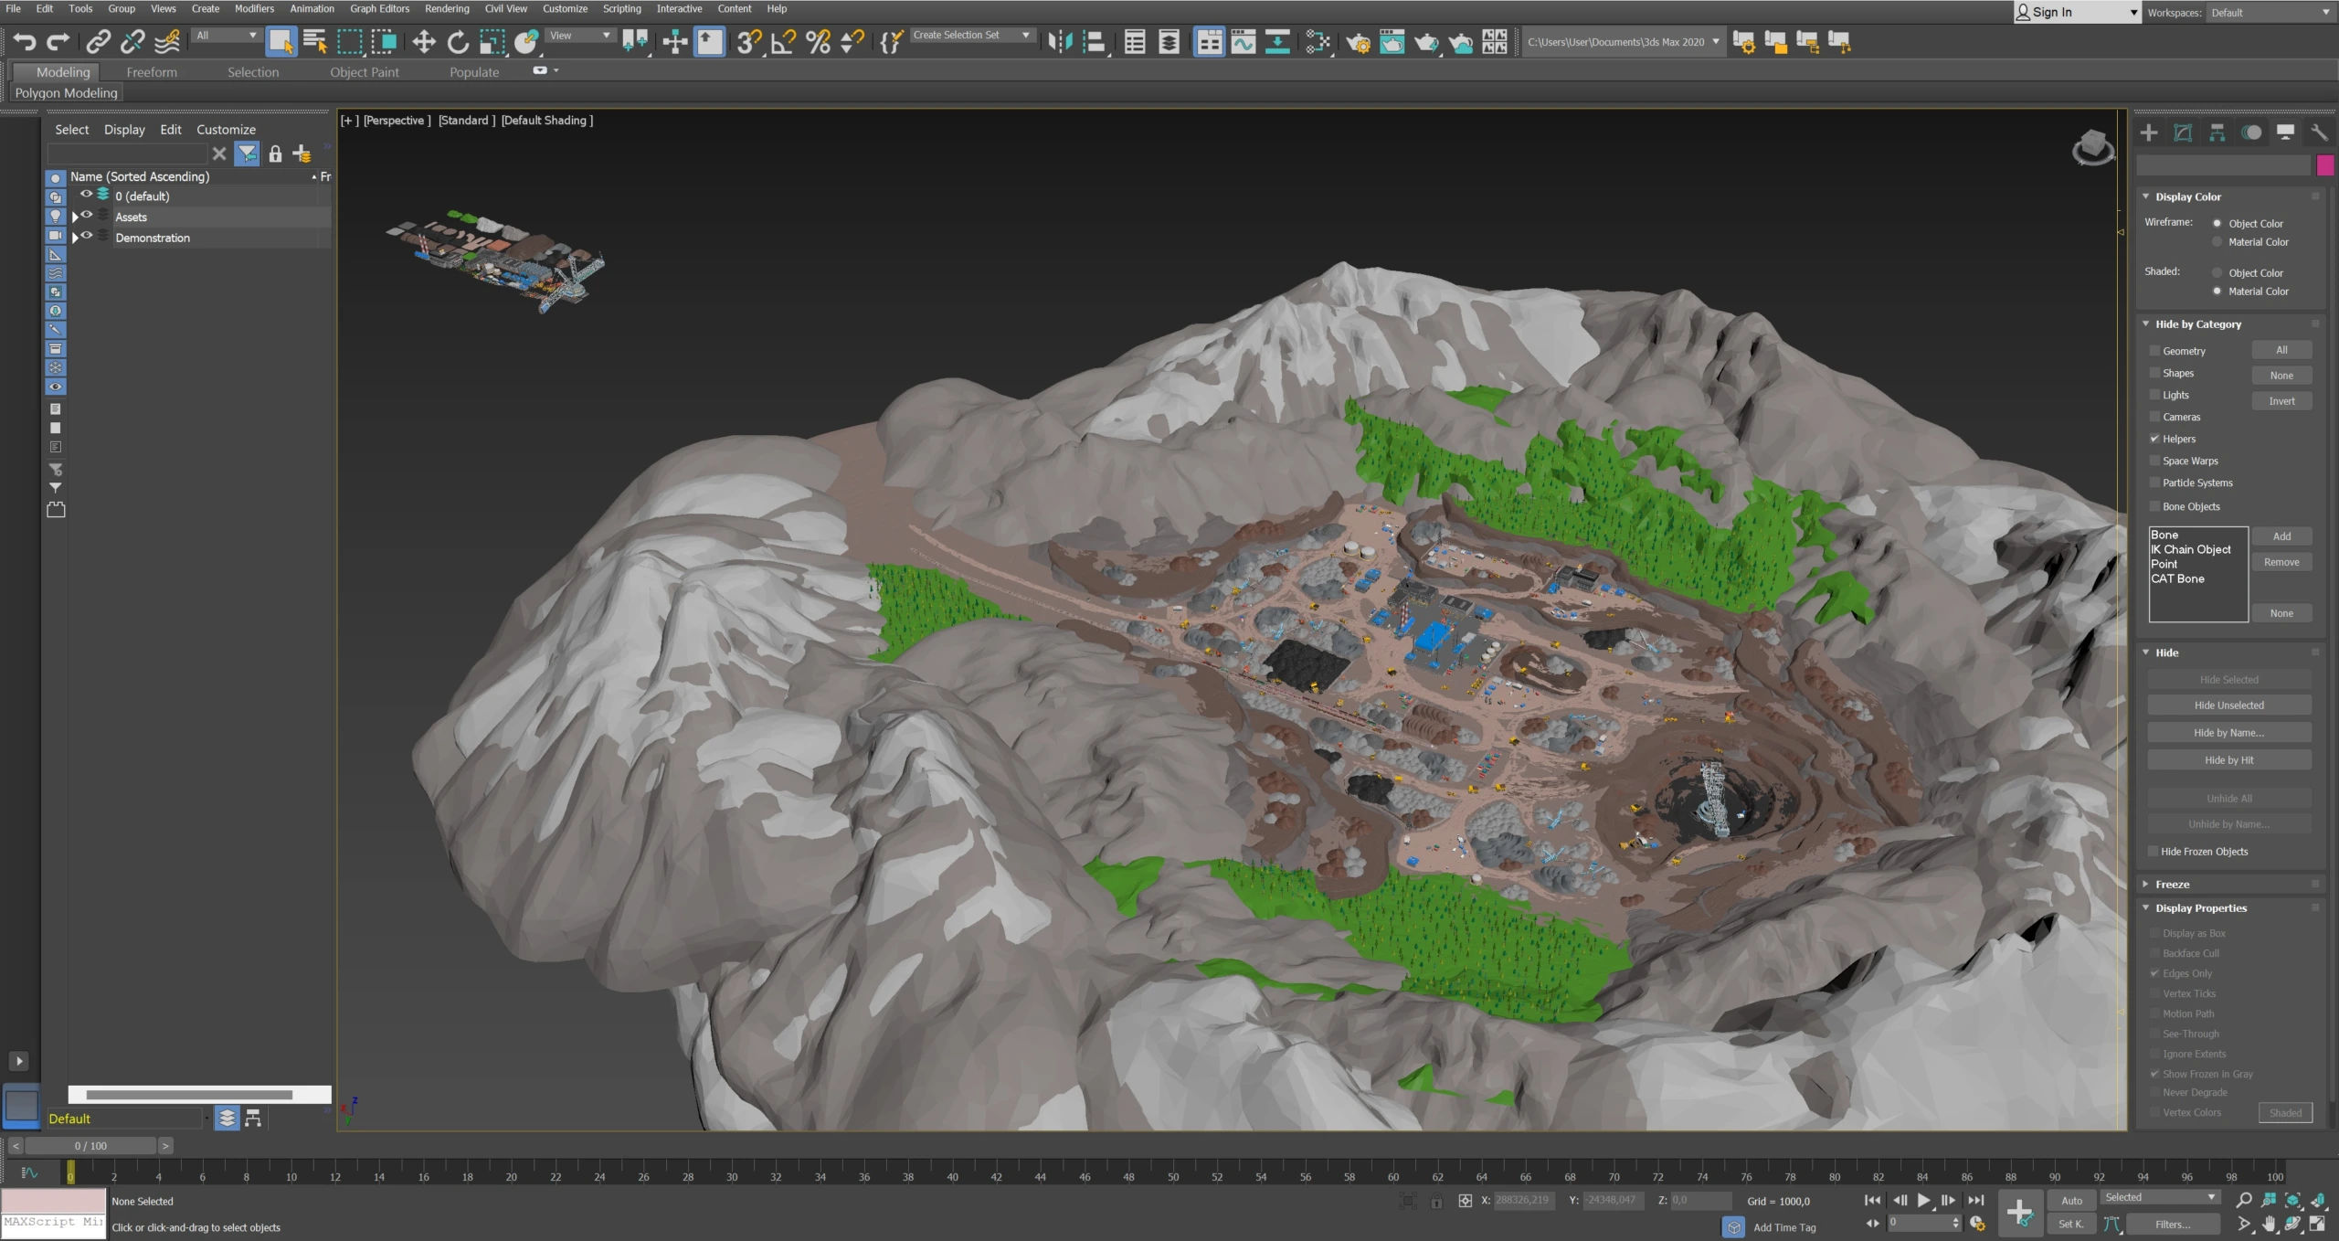The width and height of the screenshot is (2339, 1241).
Task: Select the Move tool in toolbar
Action: coord(423,42)
